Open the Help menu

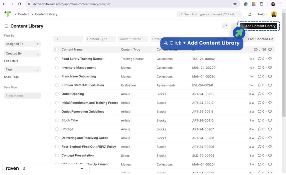(x=263, y=14)
